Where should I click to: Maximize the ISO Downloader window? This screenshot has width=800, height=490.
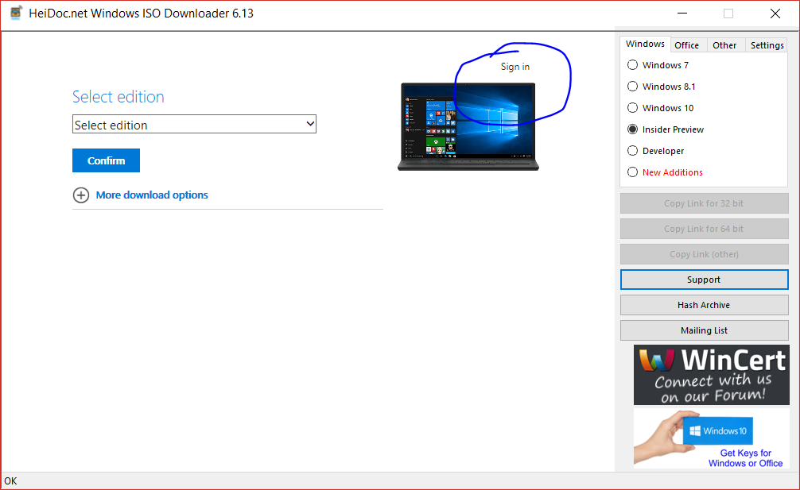tap(728, 14)
